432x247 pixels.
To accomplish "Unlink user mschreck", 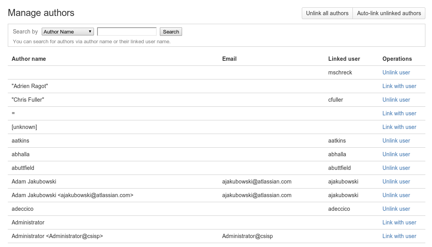I will tap(396, 72).
